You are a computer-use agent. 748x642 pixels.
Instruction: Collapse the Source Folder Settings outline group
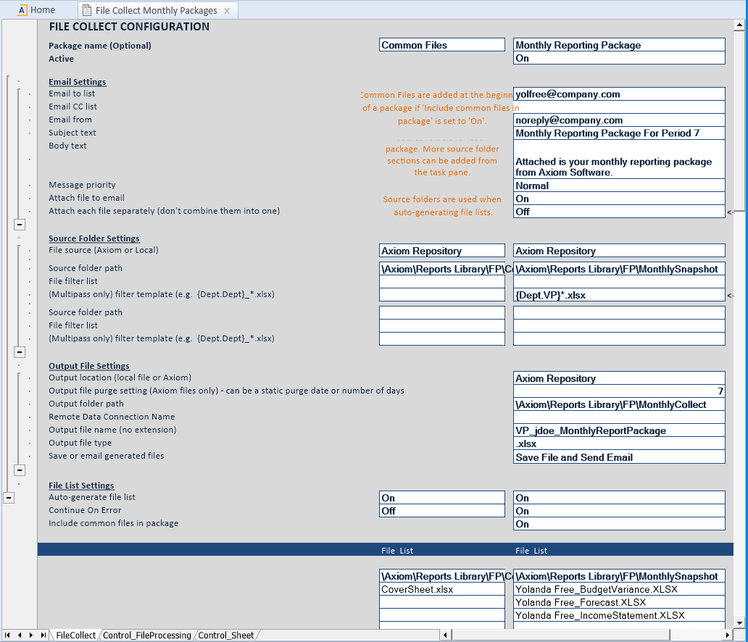[20, 352]
